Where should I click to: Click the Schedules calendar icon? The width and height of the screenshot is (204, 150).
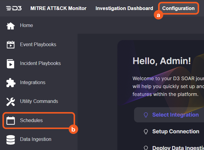click(11, 121)
